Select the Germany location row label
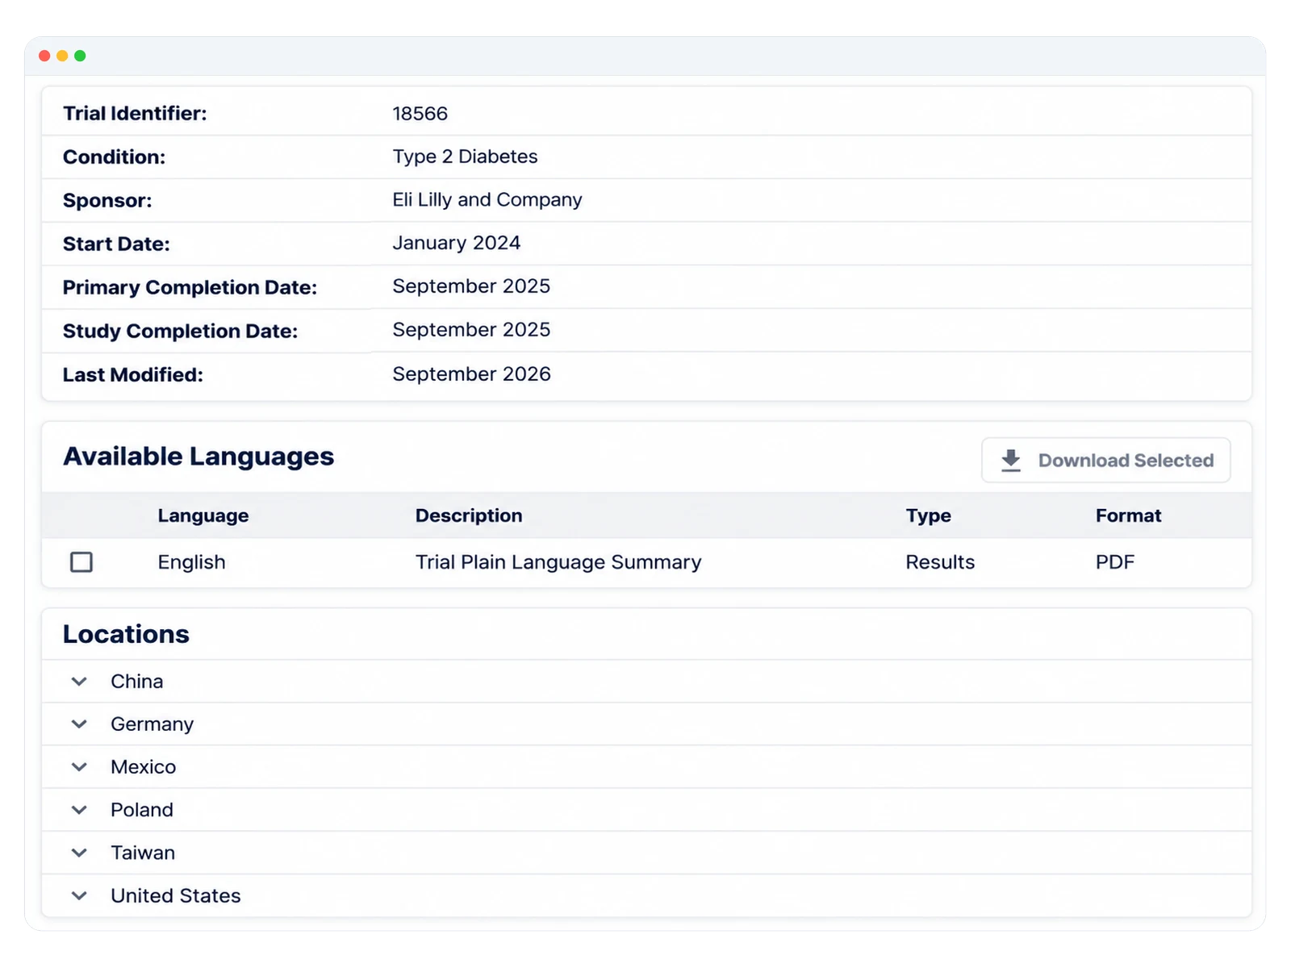Viewport: 1291px width, 968px height. pos(152,724)
